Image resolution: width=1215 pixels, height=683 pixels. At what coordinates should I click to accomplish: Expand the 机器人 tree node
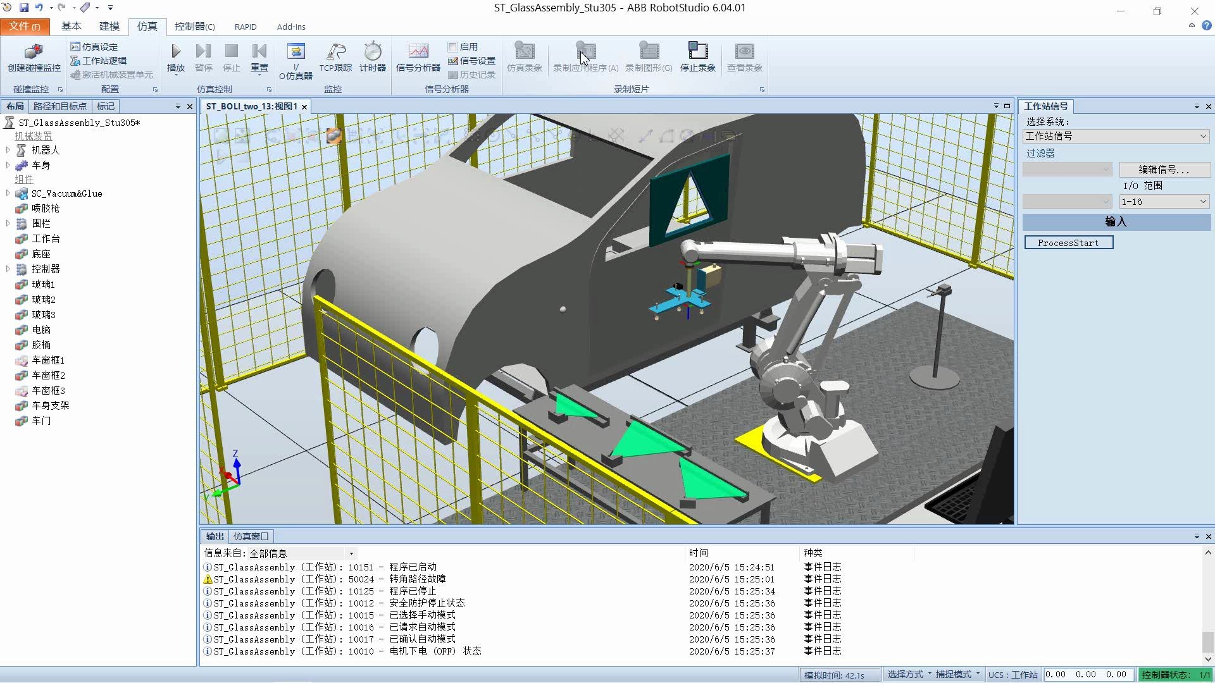point(8,150)
